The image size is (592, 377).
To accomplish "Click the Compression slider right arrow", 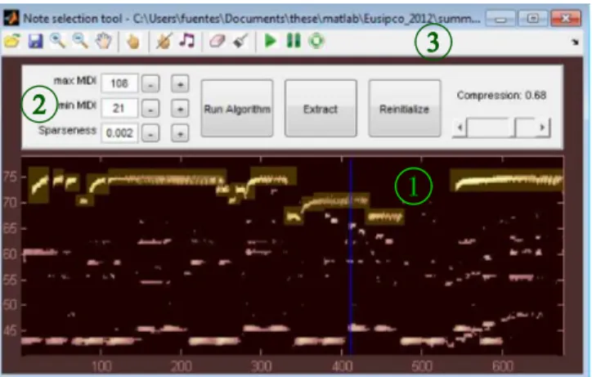I will pyautogui.click(x=543, y=128).
